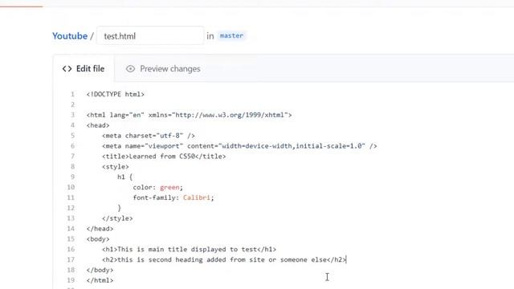Click the opening <style> tag line
The image size is (514, 289).
coord(115,166)
